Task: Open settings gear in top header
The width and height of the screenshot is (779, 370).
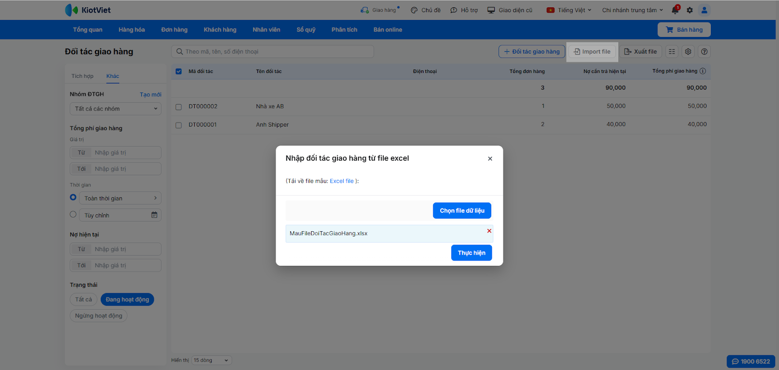Action: click(689, 10)
